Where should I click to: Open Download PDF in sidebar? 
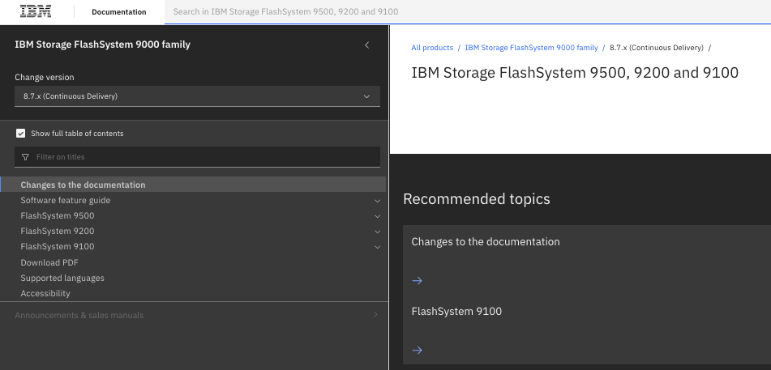pos(49,262)
